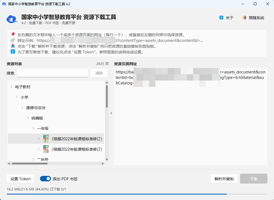Click the tree scroll down arrow
Viewport: 274px width, 200px height.
[x=107, y=159]
